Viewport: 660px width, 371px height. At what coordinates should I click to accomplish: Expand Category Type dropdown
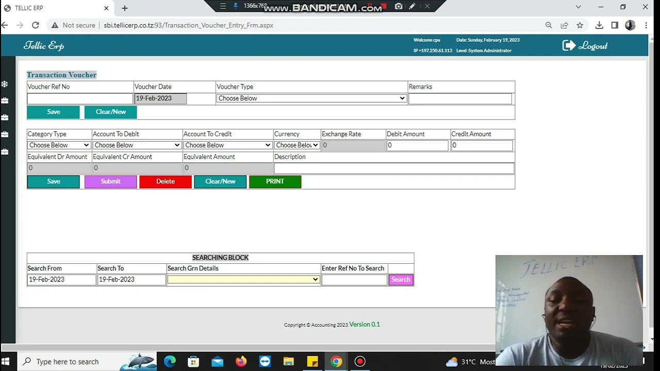(59, 145)
